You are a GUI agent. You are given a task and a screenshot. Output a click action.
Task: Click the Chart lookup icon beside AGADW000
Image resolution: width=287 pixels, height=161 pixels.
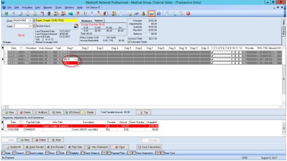pos(34,21)
